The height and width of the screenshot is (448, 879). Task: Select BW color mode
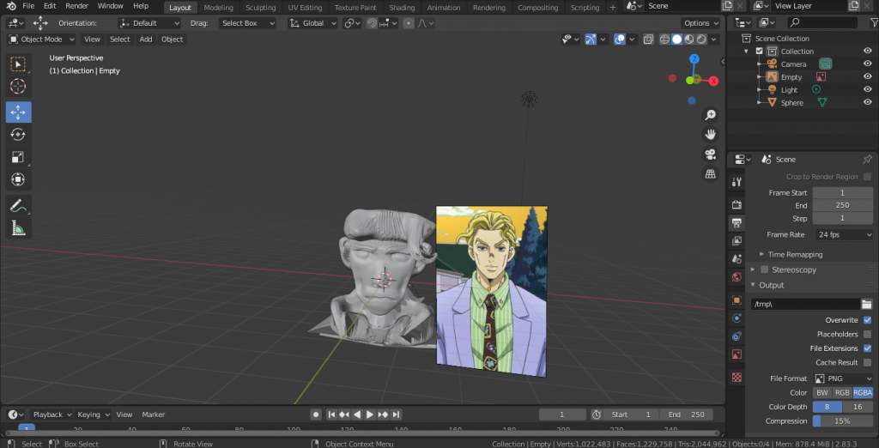pyautogui.click(x=822, y=392)
